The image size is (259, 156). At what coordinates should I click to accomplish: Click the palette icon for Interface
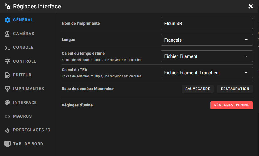pos(7,103)
